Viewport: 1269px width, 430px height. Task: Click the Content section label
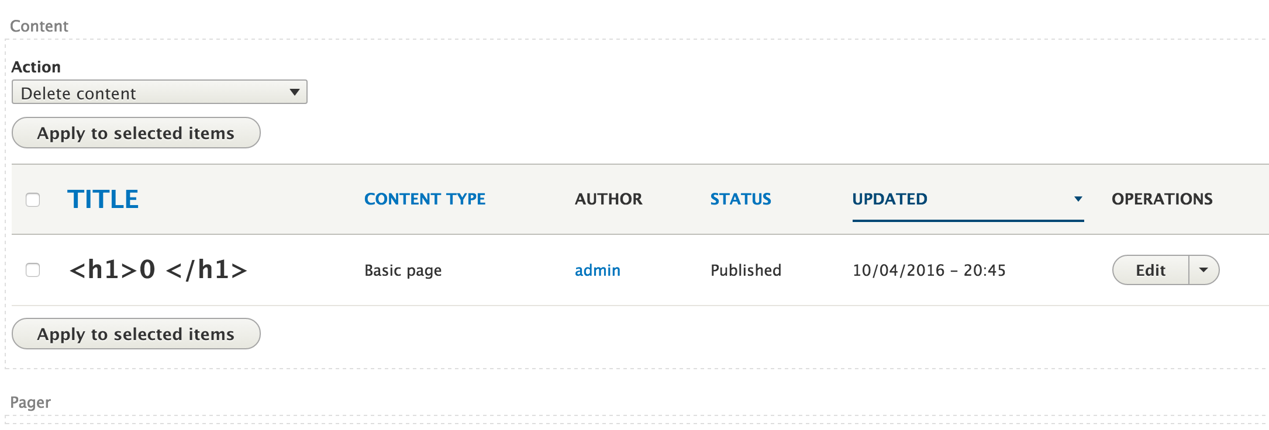coord(39,26)
